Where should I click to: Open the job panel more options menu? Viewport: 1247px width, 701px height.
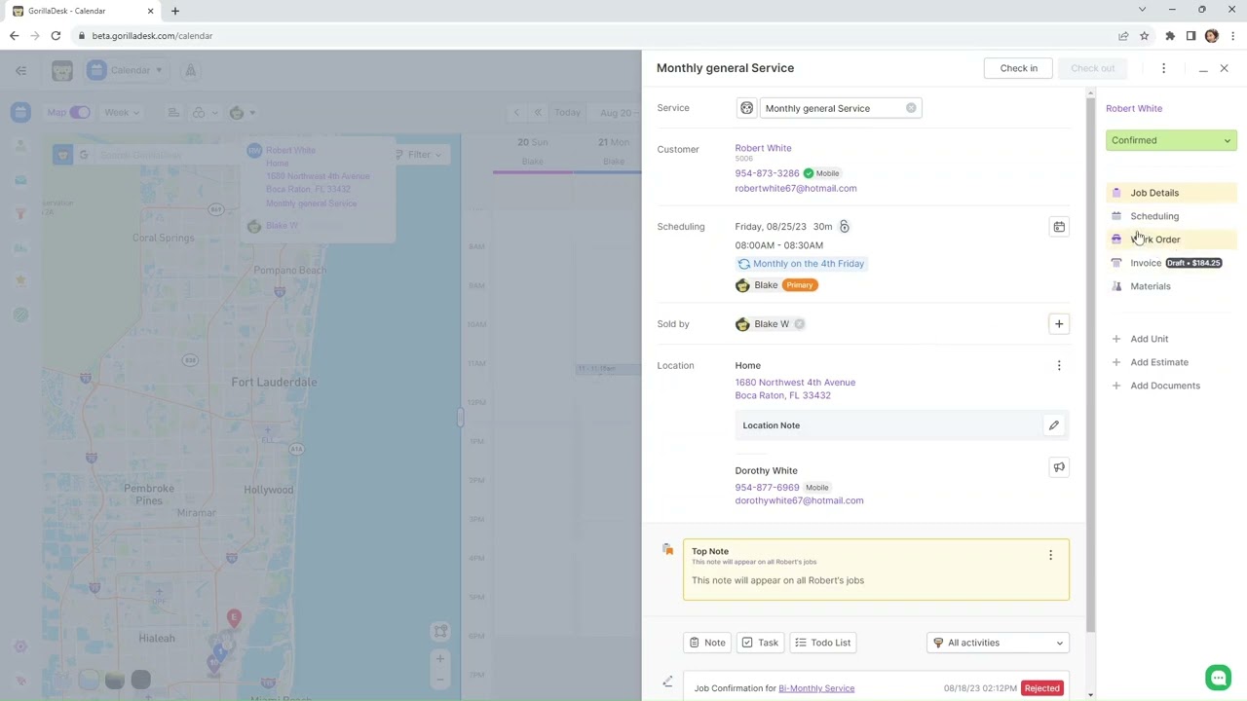coord(1163,68)
